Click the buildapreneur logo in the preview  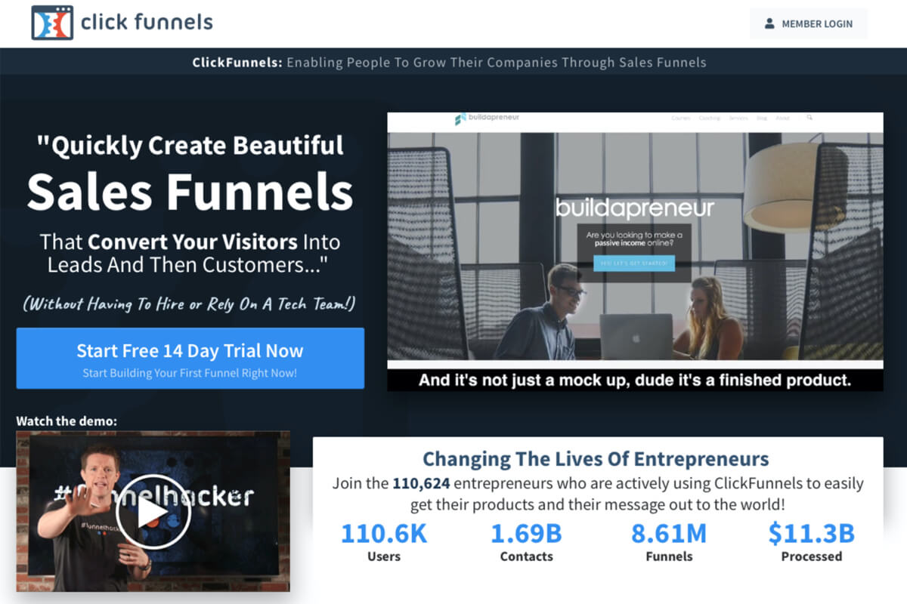pos(487,119)
